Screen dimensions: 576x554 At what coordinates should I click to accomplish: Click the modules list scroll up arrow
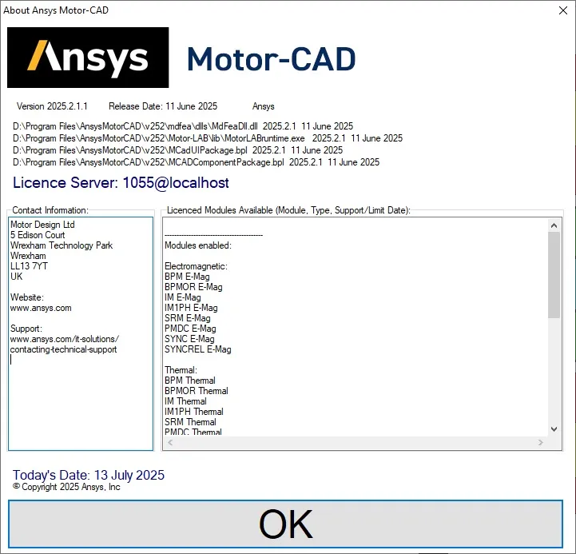coord(554,225)
